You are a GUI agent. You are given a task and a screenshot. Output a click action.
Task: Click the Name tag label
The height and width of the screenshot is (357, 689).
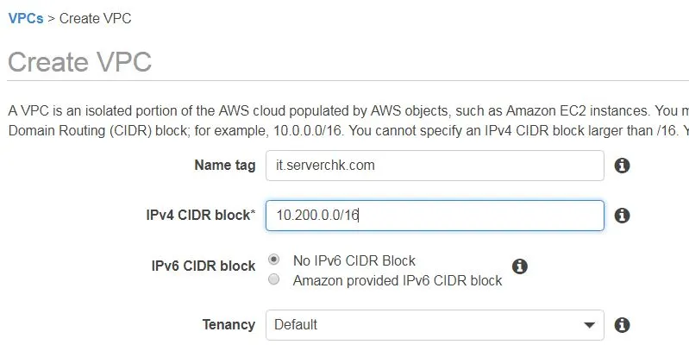tap(224, 166)
